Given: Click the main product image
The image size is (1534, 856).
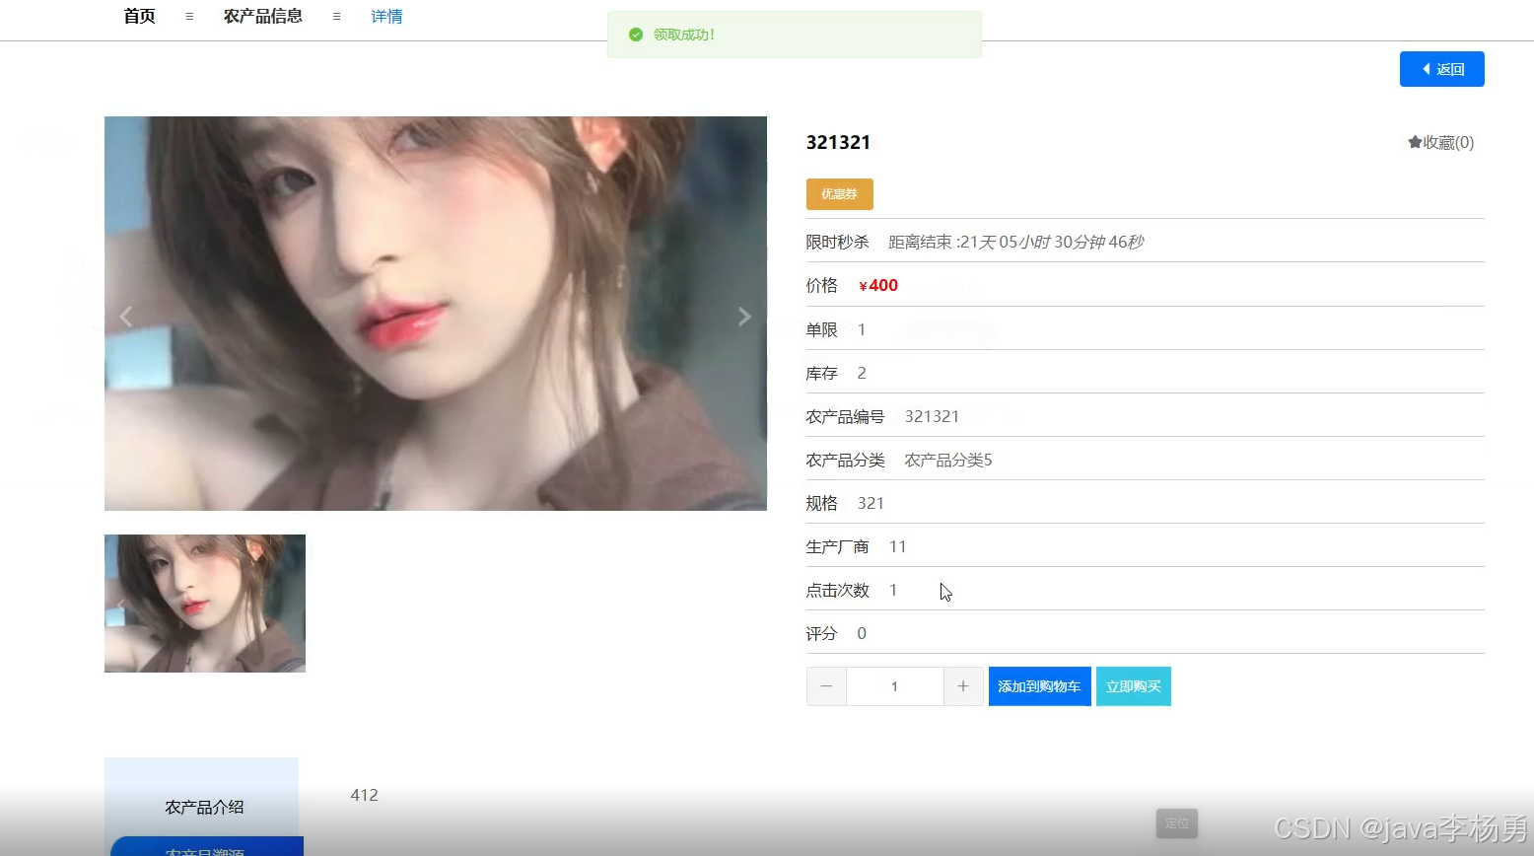Looking at the screenshot, I should 436,314.
